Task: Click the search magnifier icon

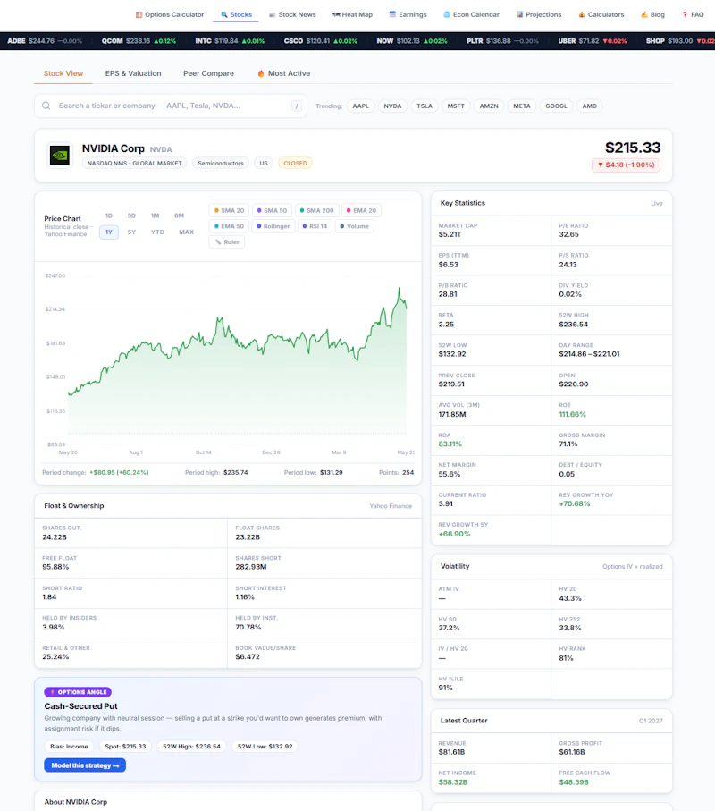Action: pyautogui.click(x=46, y=106)
